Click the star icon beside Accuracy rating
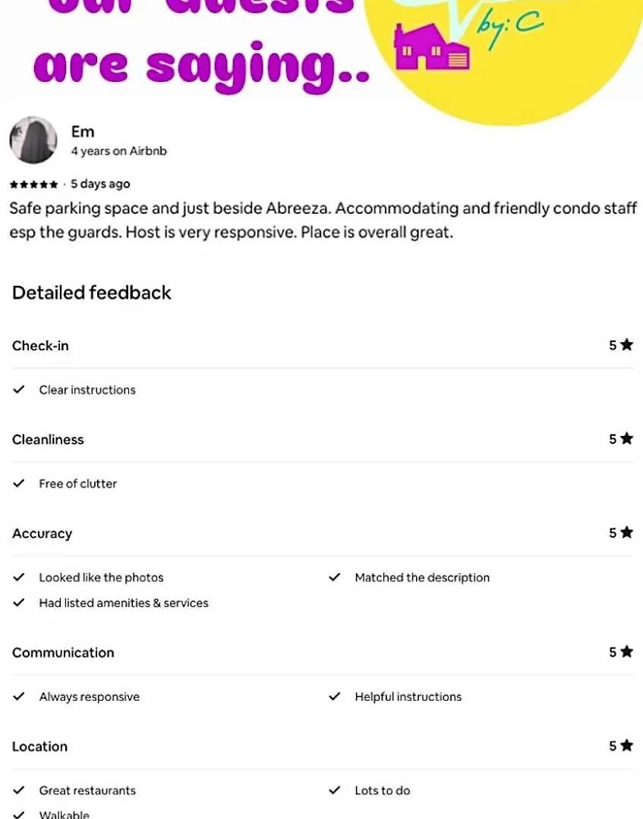Screen dimensions: 643x819 click(627, 533)
